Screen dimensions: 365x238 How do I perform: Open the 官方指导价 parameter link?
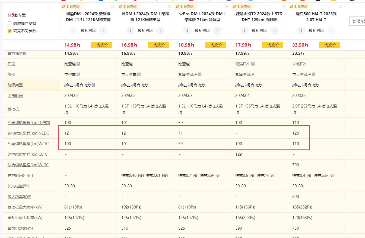tap(17, 54)
